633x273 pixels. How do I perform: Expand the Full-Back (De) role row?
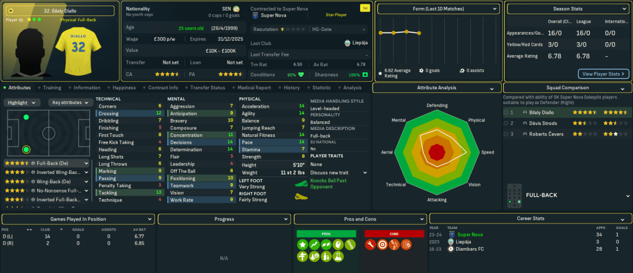click(86, 163)
